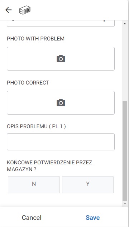Select N for końcowe potwierdzenie przez magazyn
This screenshot has width=129, height=227.
pyautogui.click(x=34, y=185)
